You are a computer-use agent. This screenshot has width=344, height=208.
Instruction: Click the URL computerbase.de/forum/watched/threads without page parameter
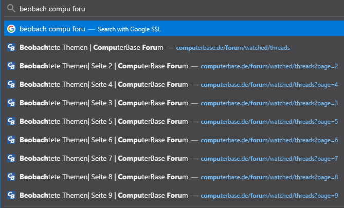pyautogui.click(x=233, y=48)
